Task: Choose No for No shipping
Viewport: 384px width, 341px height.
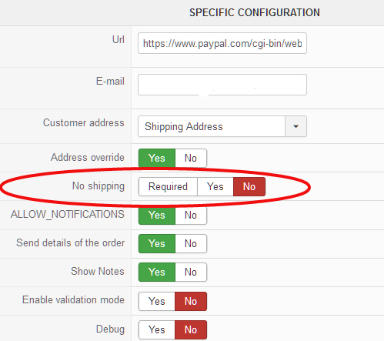Action: 249,186
